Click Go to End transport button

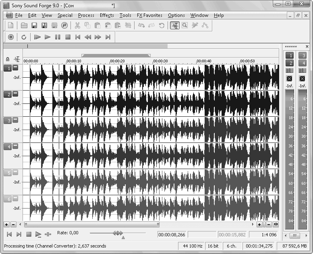pos(108,37)
